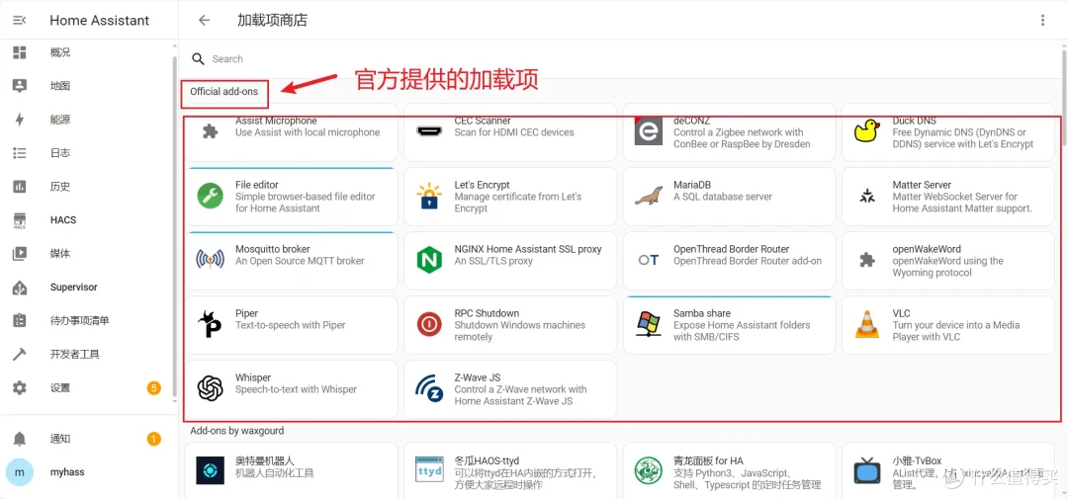Click the Samba share Windows icon
1068x499 pixels.
click(x=649, y=325)
